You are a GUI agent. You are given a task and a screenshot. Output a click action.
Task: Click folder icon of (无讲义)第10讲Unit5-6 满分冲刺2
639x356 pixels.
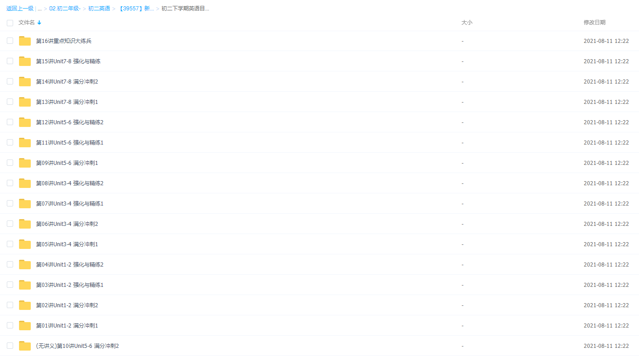(x=25, y=346)
